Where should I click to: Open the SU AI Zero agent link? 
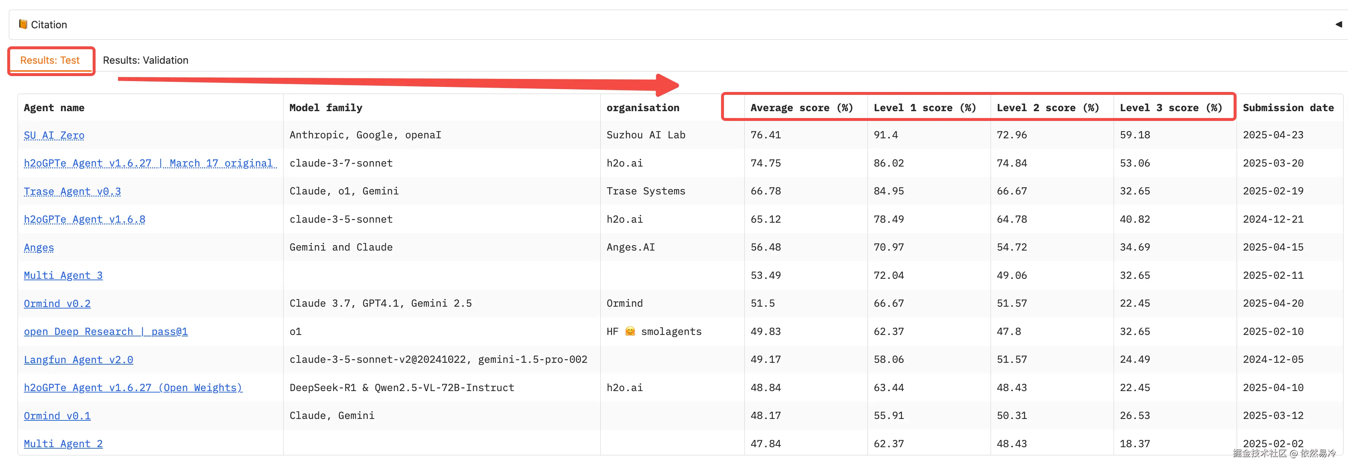click(54, 135)
